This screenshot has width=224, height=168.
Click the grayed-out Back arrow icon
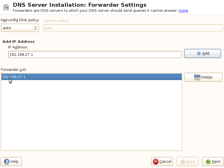[183, 162]
